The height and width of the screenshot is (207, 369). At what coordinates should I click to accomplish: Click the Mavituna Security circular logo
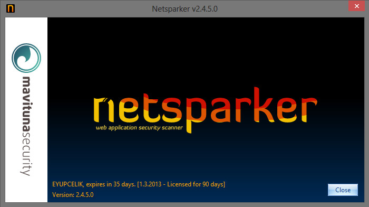pyautogui.click(x=26, y=58)
